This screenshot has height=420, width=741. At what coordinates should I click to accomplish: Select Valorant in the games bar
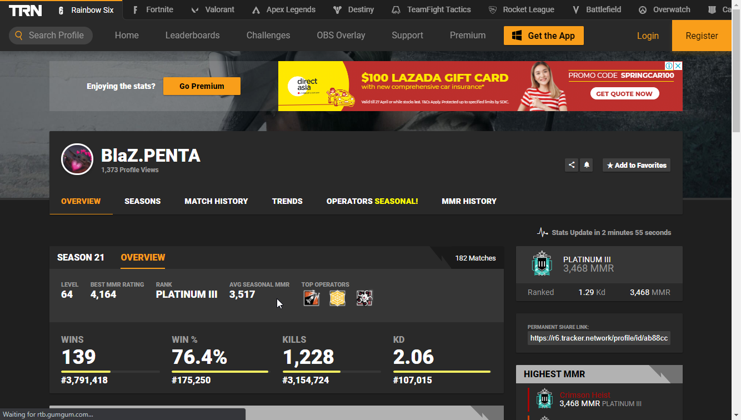(x=213, y=10)
